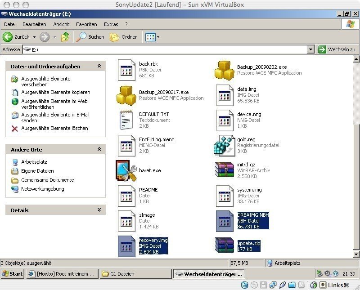
Task: Select the initrd.gz WinRAR archive icon
Action: [x=224, y=170]
